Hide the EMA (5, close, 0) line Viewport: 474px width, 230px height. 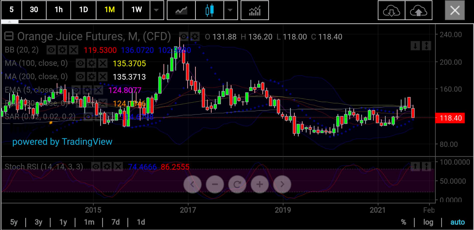[x=76, y=90]
